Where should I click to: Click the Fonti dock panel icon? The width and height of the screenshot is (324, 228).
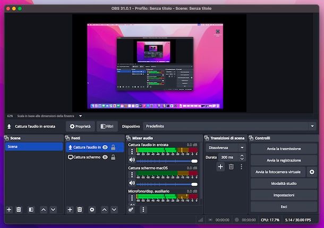click(x=67, y=138)
